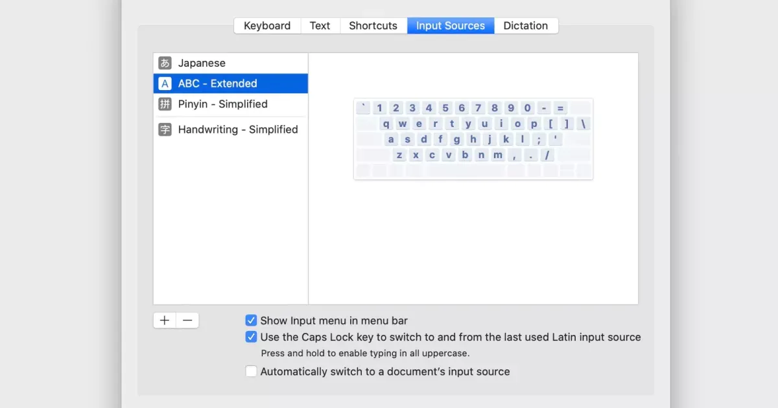Click the Japanese hiragana input source icon
The width and height of the screenshot is (778, 408).
point(165,63)
